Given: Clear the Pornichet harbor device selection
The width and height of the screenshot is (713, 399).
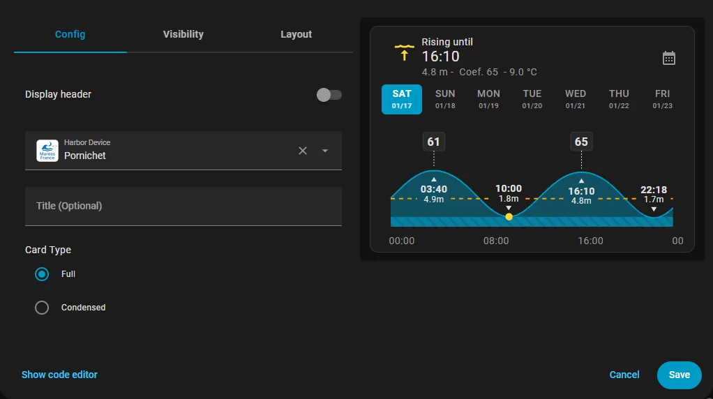Looking at the screenshot, I should click(x=302, y=151).
